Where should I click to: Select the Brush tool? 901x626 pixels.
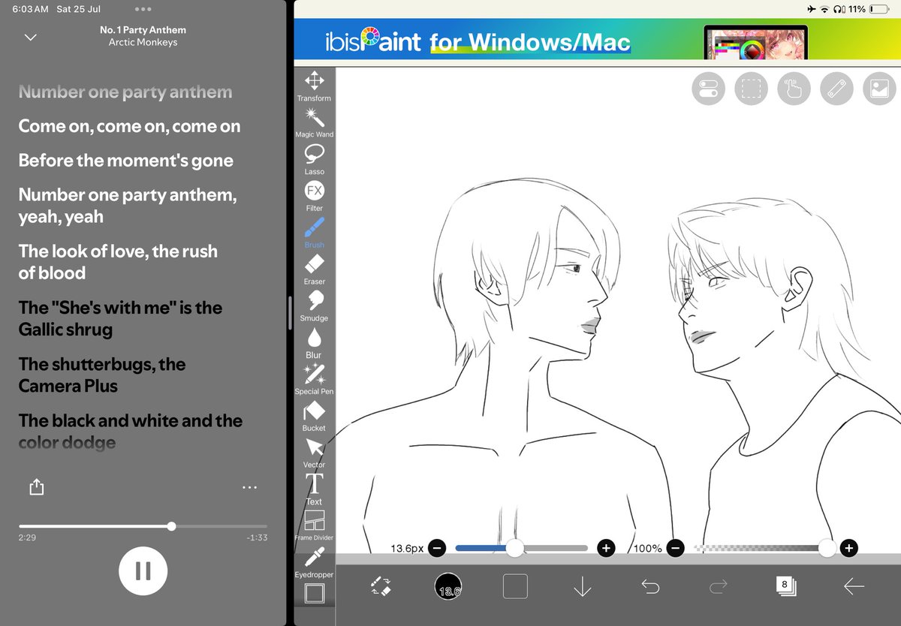point(314,233)
